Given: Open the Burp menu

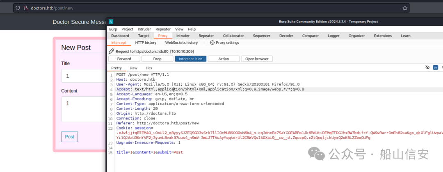Looking at the screenshot, I should (x=113, y=29).
